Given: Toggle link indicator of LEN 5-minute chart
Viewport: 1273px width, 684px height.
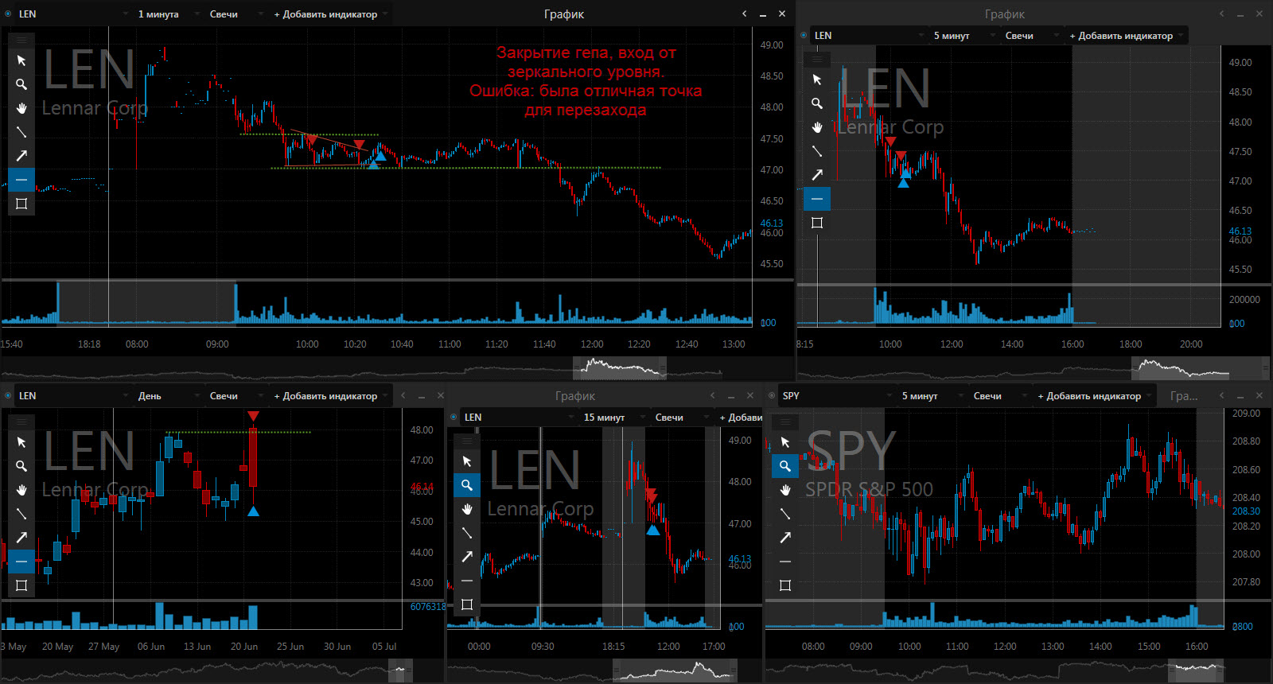Looking at the screenshot, I should (804, 35).
